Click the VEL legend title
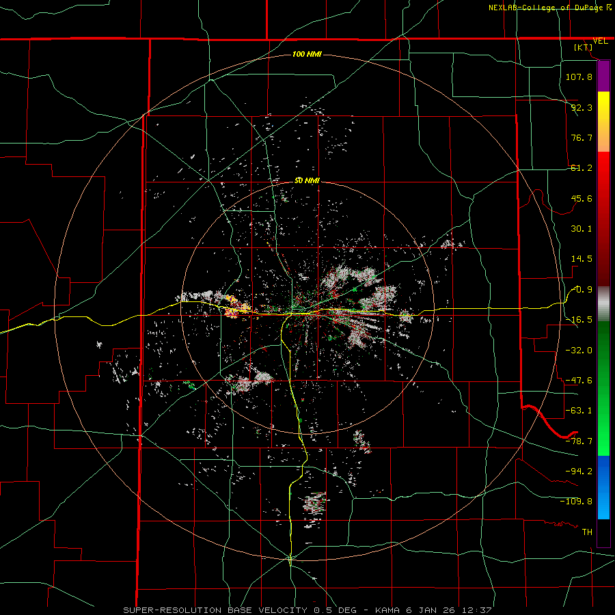Viewport: 615px width, 615px height. point(600,41)
